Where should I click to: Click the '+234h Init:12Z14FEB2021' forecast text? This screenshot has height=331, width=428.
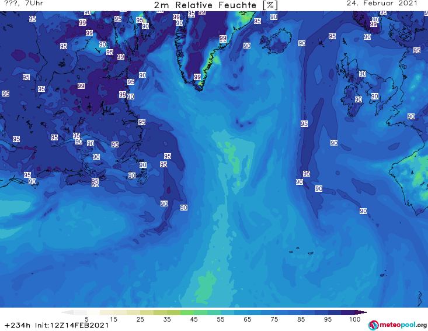[57, 325]
